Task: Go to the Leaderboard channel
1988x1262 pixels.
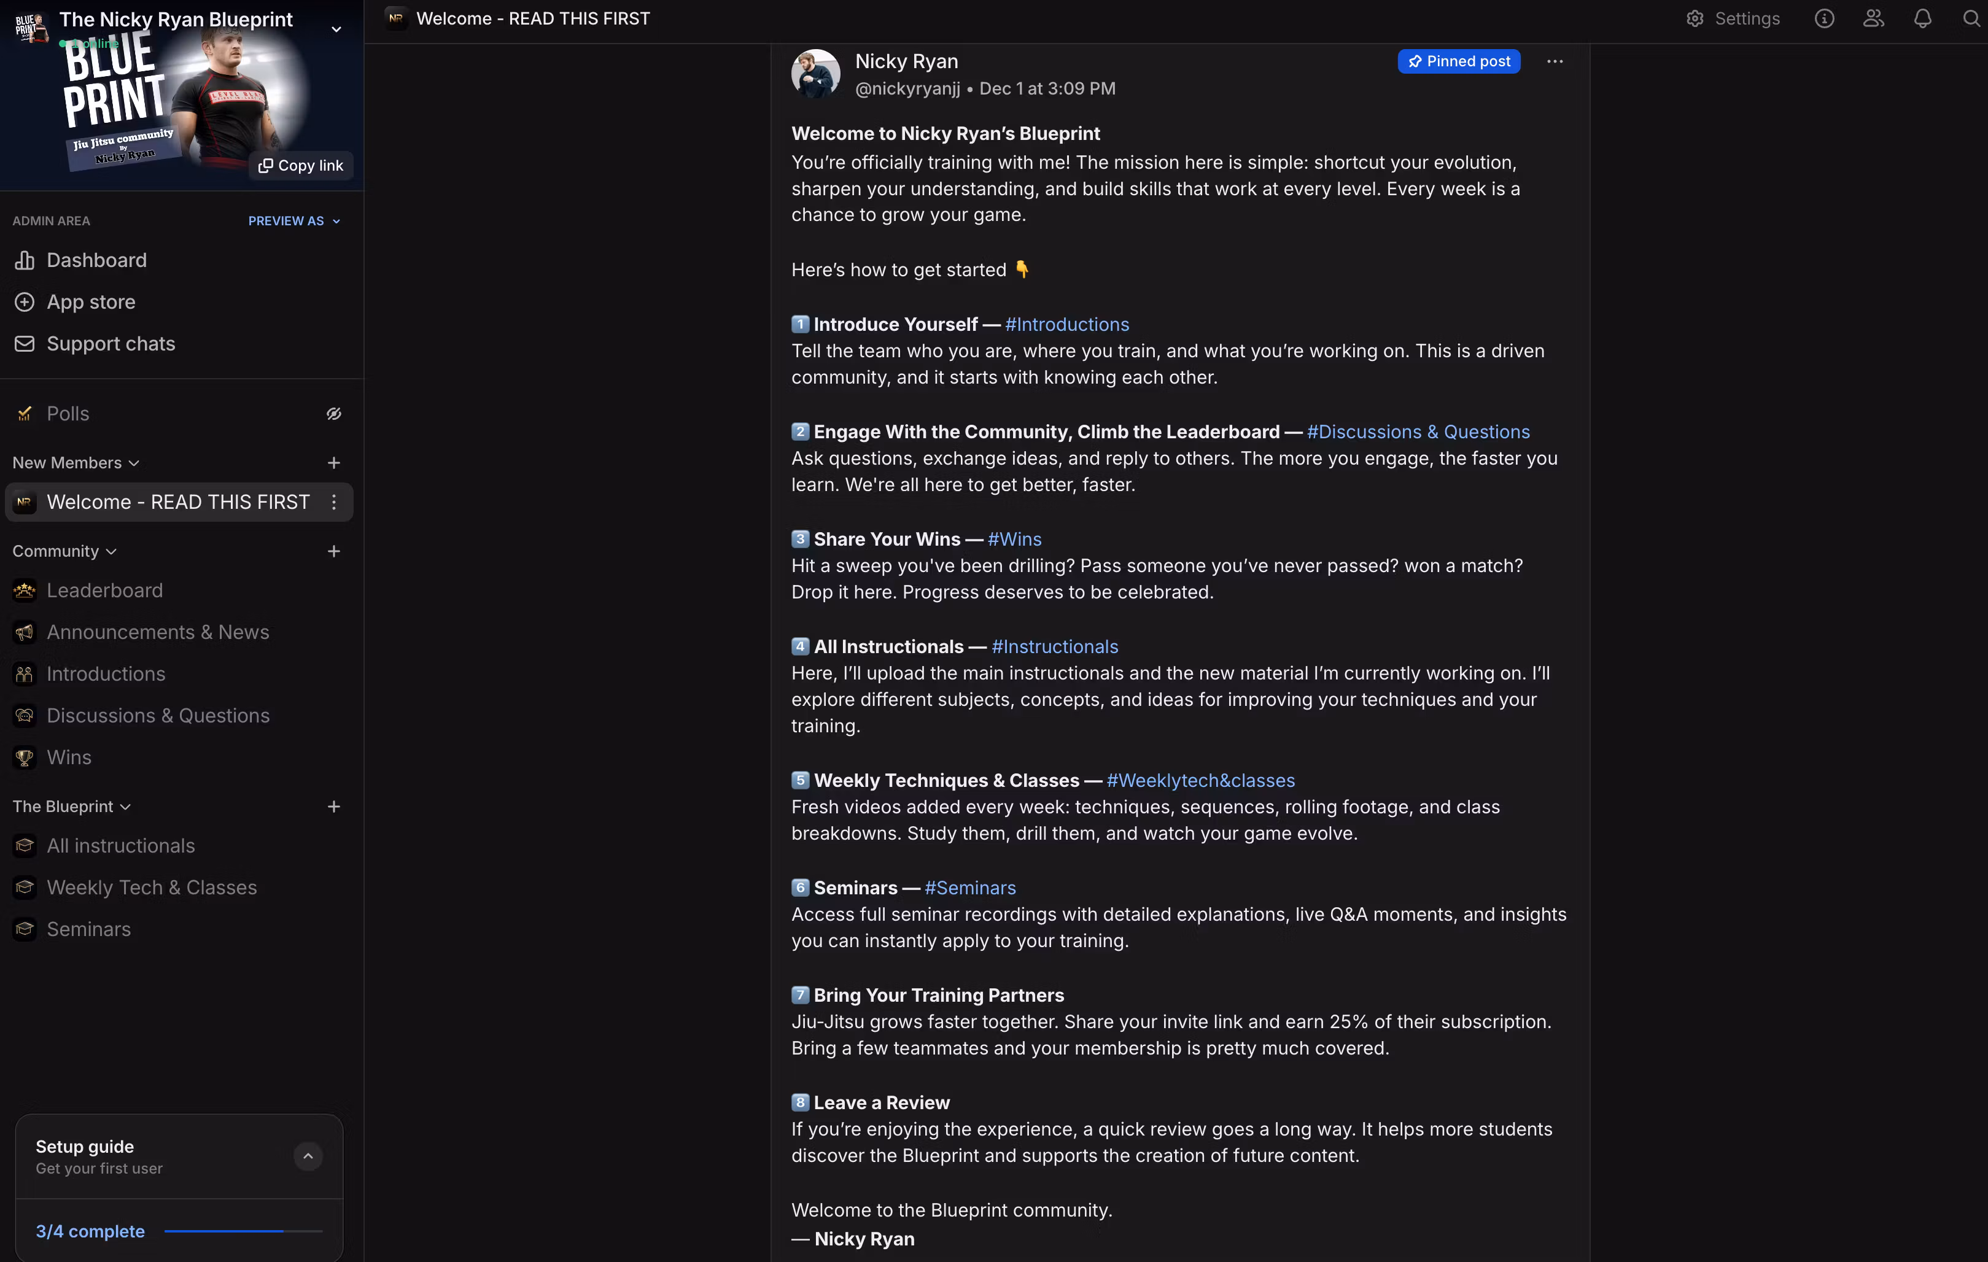Action: click(105, 591)
